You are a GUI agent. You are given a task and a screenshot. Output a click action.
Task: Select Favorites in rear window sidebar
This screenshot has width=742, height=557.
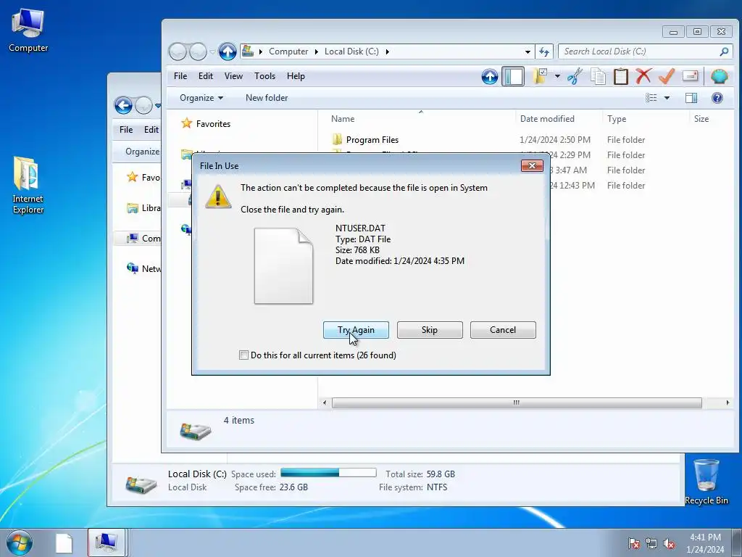[x=143, y=178]
